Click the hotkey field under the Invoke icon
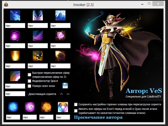168x126 pixels. pos(63,117)
